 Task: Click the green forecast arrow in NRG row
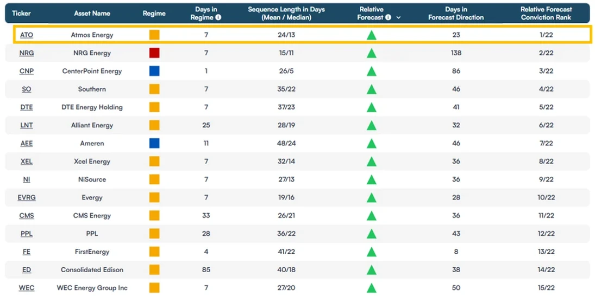[x=372, y=53]
